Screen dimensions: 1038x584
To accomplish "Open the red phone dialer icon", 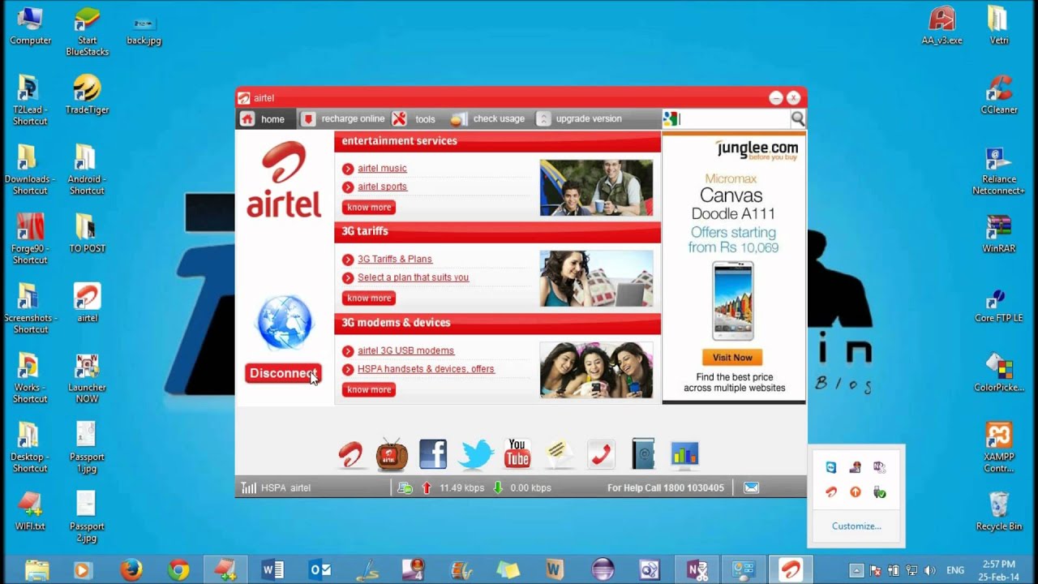I will (601, 454).
